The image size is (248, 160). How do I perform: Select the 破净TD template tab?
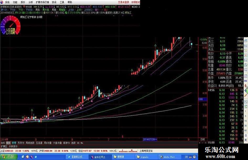pos(66,143)
